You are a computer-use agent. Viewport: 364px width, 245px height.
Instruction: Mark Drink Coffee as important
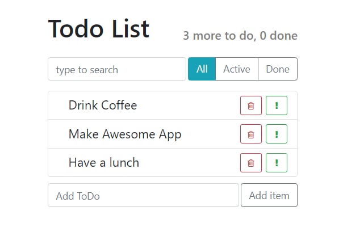click(x=277, y=105)
